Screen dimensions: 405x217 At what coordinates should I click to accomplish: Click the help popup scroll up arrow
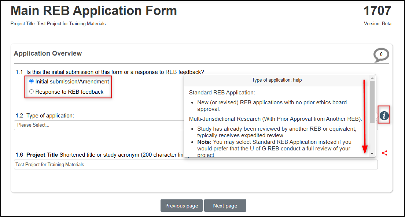point(372,78)
